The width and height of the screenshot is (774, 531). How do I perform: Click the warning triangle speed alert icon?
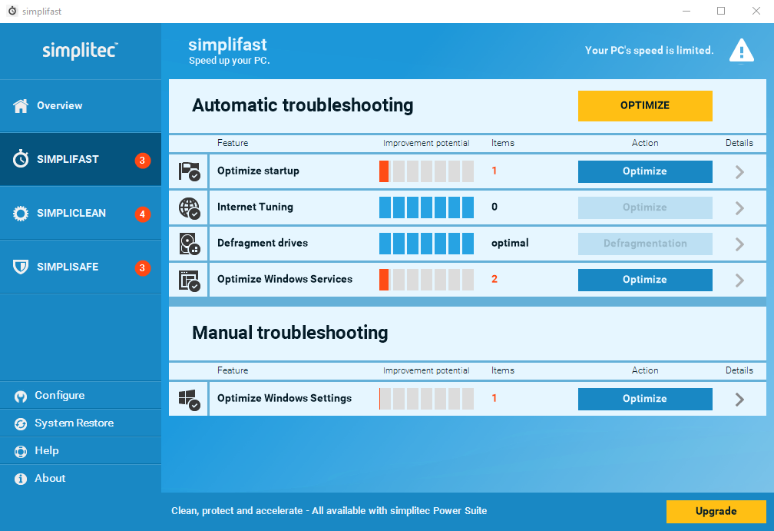(742, 51)
